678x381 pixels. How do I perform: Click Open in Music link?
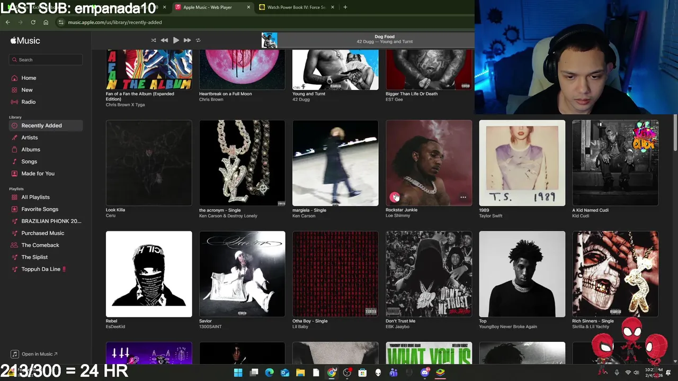tap(35, 354)
